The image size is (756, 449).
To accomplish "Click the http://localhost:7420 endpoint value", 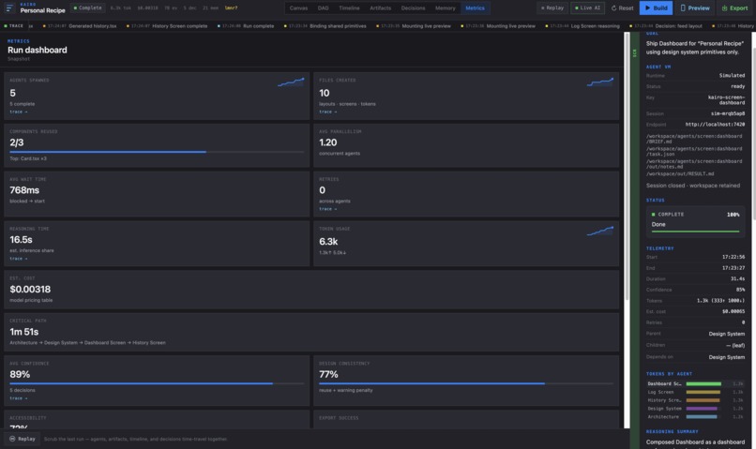I will tap(715, 125).
